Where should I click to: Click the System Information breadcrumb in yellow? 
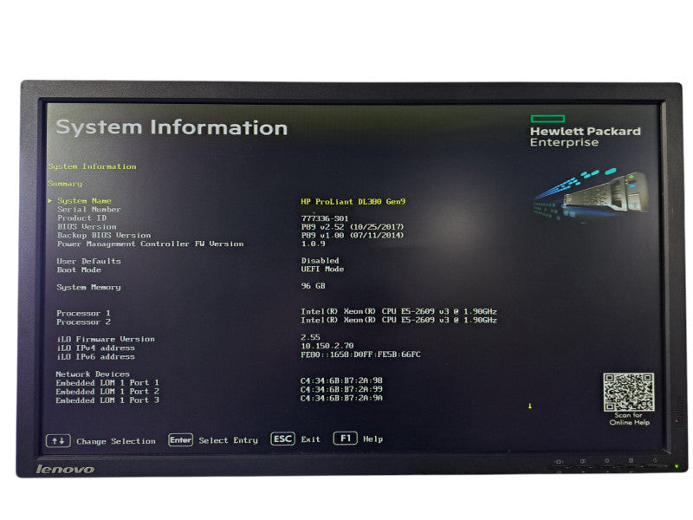point(92,166)
